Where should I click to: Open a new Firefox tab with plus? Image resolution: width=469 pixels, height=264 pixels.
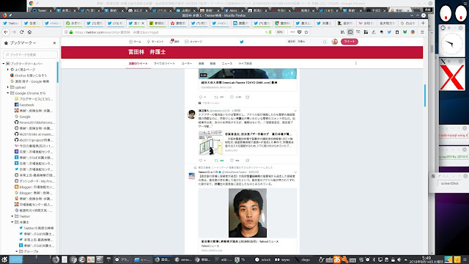click(423, 23)
